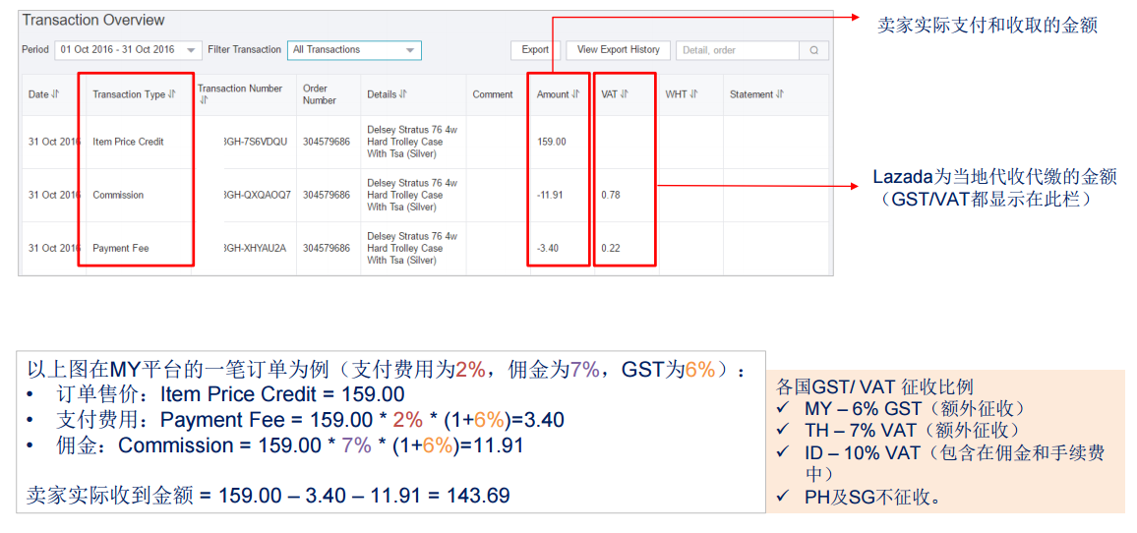Click the -3.40 amount cell

(548, 248)
